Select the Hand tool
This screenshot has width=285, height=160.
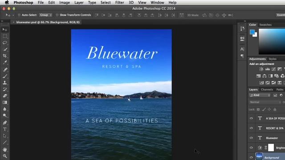point(5,149)
